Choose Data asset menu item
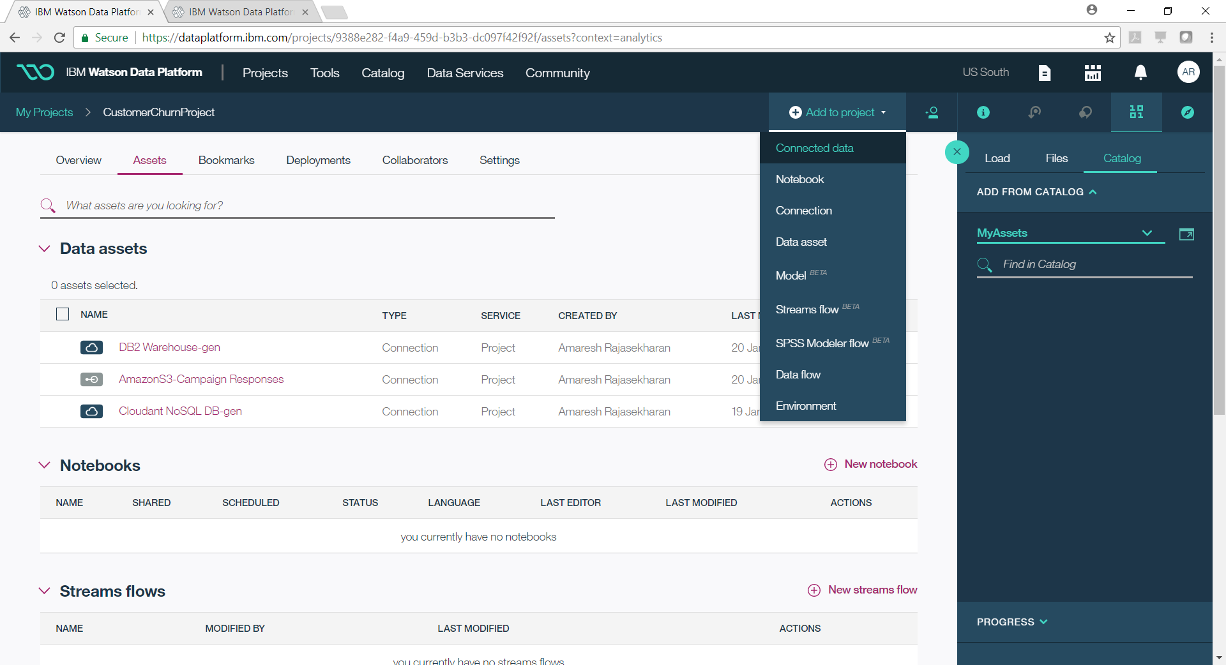The width and height of the screenshot is (1226, 665). point(833,242)
